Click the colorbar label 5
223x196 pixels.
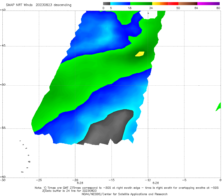tap(111, 8)
